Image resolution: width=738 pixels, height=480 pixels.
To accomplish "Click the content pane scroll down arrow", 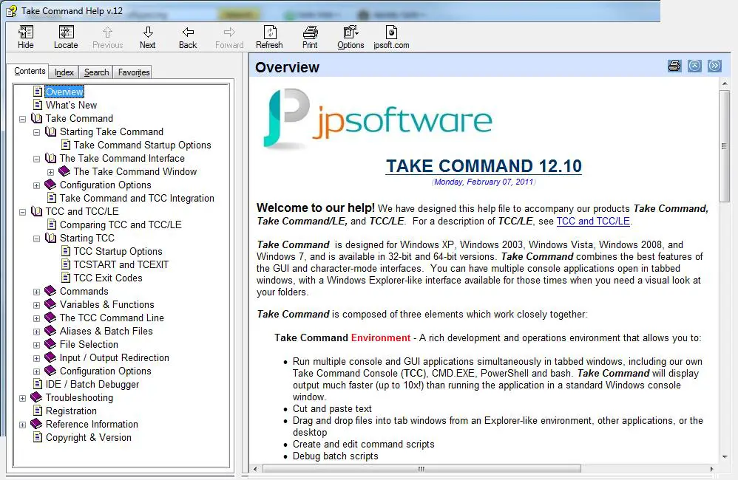I will pos(725,456).
